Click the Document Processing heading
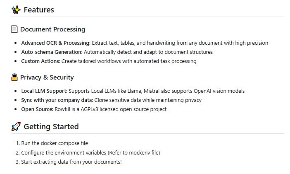Viewport: 290px width, 174px height. pos(52,29)
